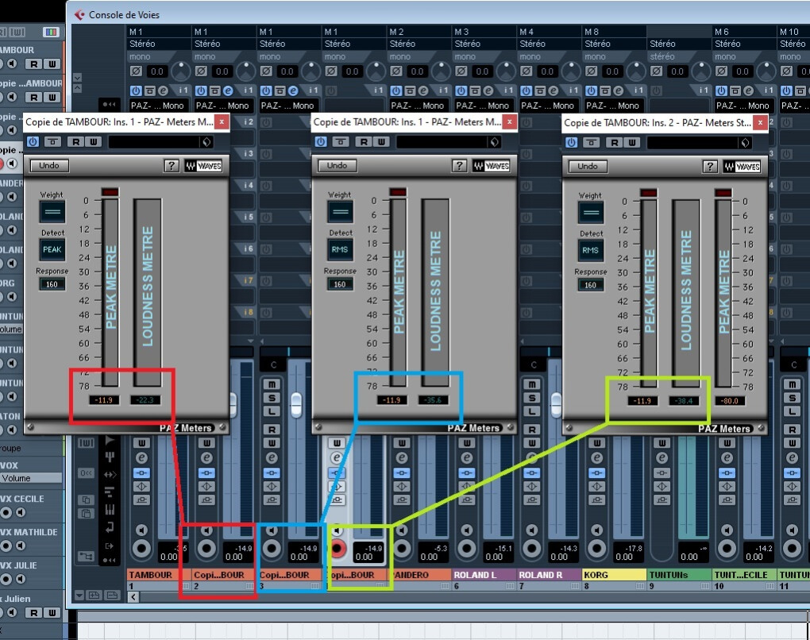Copy channel settings icon in mixer panel
This screenshot has width=810, height=640.
click(86, 499)
